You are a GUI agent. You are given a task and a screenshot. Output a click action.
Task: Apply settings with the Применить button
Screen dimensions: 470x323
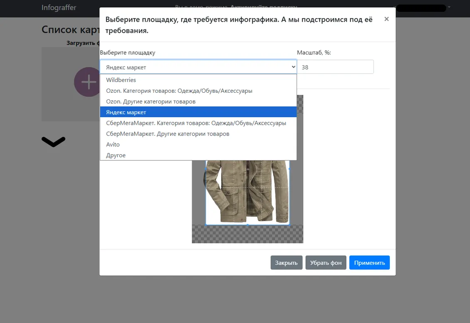(x=369, y=262)
